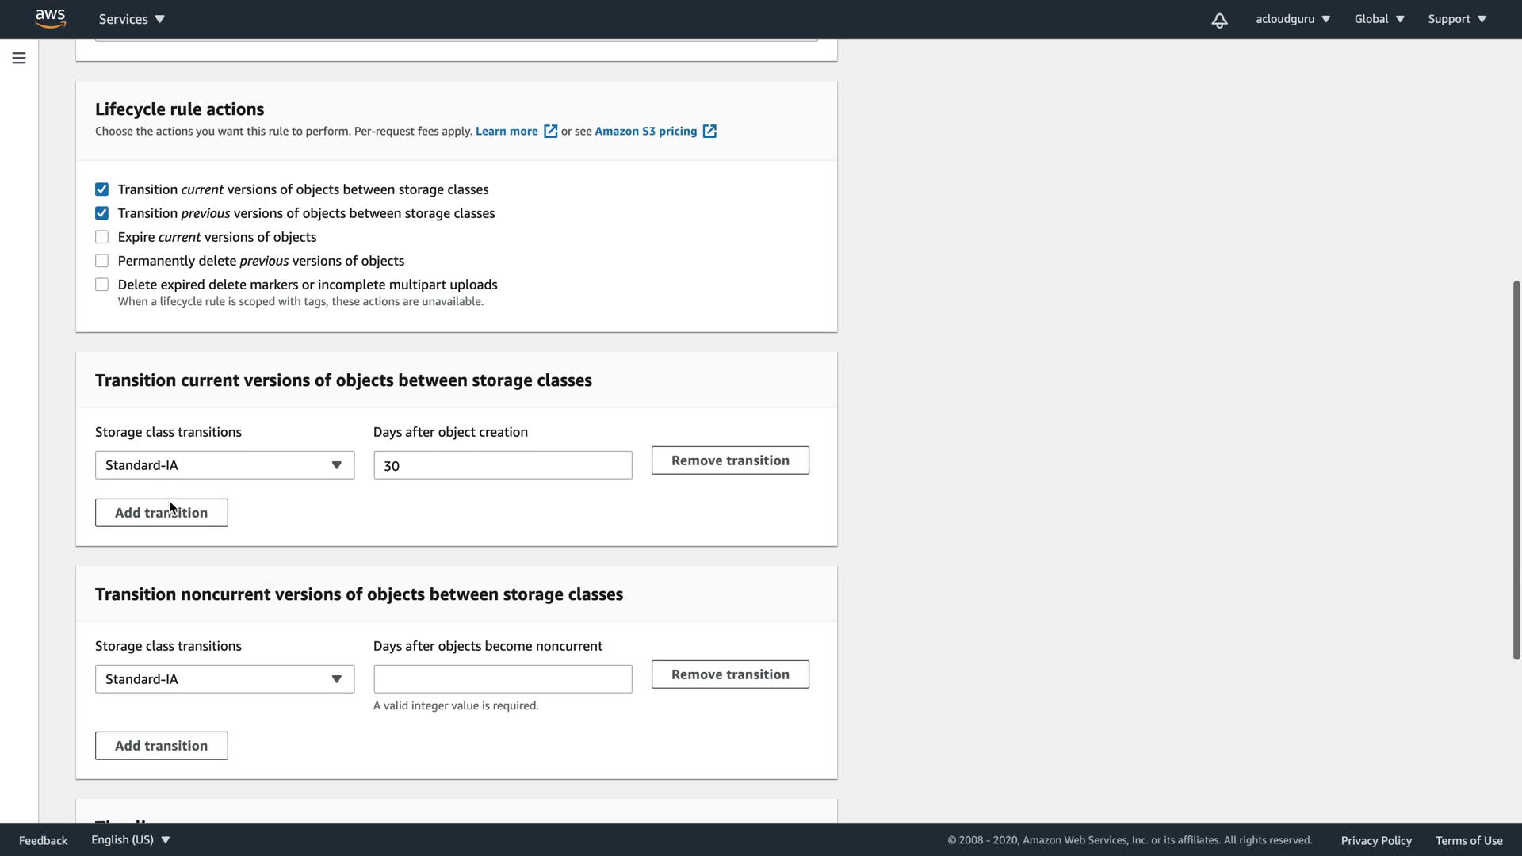Open the notifications bell icon
Image resolution: width=1522 pixels, height=856 pixels.
[x=1219, y=20]
